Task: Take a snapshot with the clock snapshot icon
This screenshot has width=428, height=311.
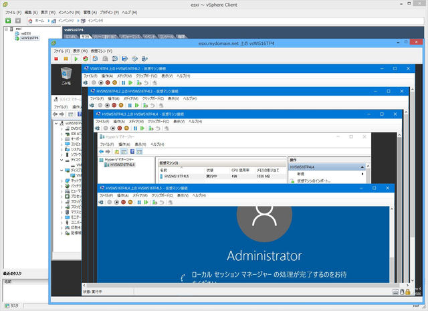Action: [95, 59]
